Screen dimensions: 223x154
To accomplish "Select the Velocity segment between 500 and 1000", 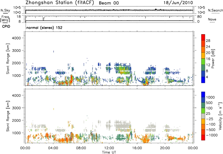I will [x=203, y=100].
